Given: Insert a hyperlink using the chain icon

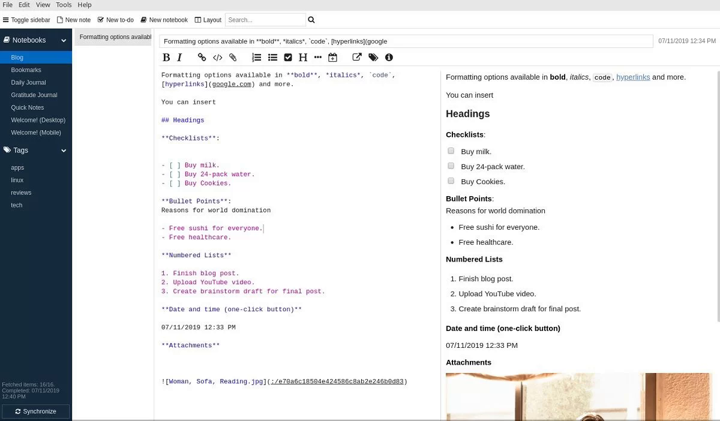Looking at the screenshot, I should click(202, 58).
